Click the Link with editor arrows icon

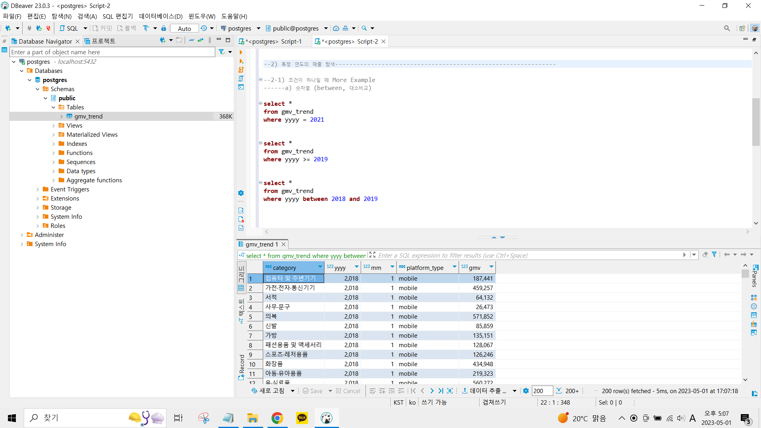coord(201,40)
